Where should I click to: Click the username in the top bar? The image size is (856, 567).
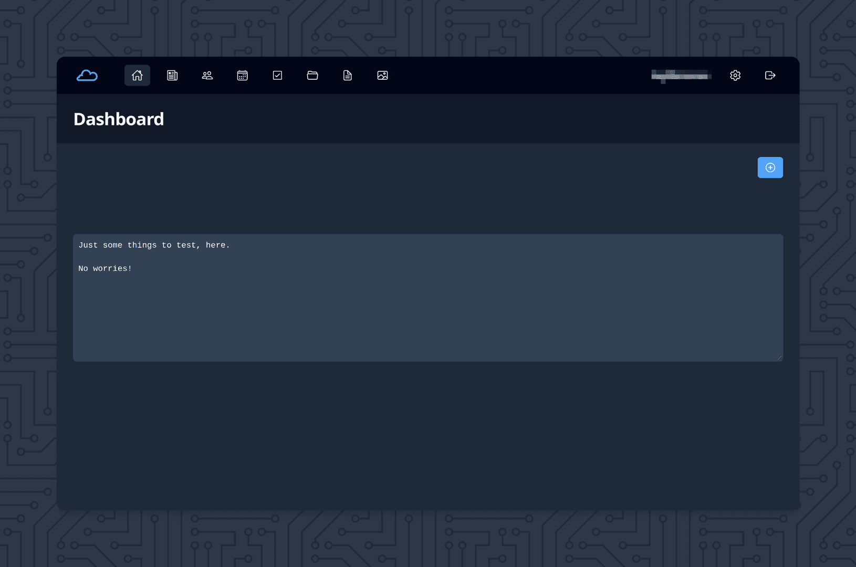(681, 75)
